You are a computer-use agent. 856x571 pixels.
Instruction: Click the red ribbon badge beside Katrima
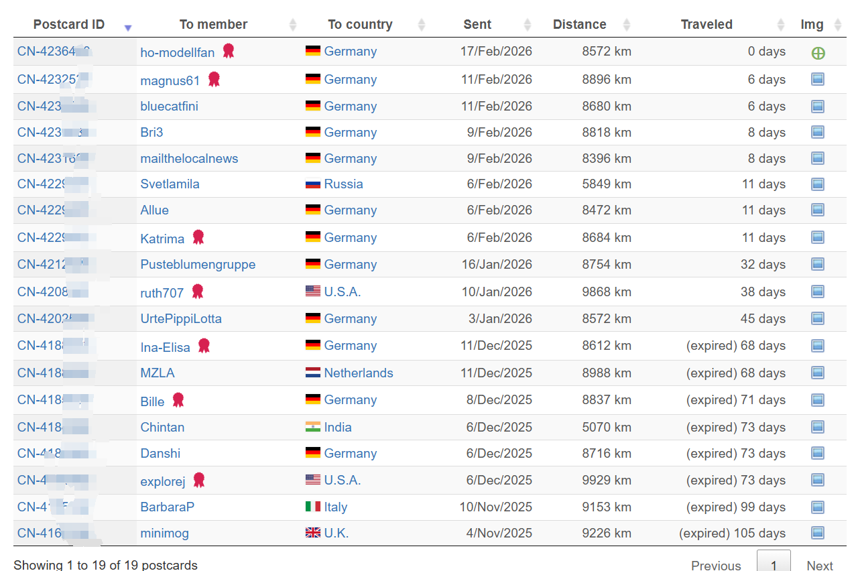(x=198, y=237)
